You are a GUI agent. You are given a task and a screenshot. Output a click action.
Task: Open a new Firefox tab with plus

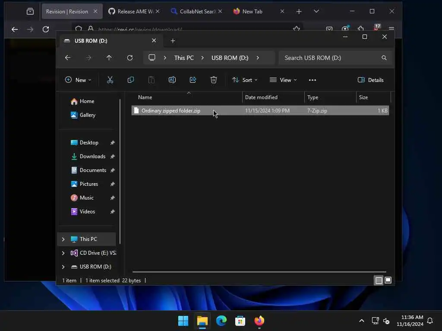pyautogui.click(x=299, y=12)
